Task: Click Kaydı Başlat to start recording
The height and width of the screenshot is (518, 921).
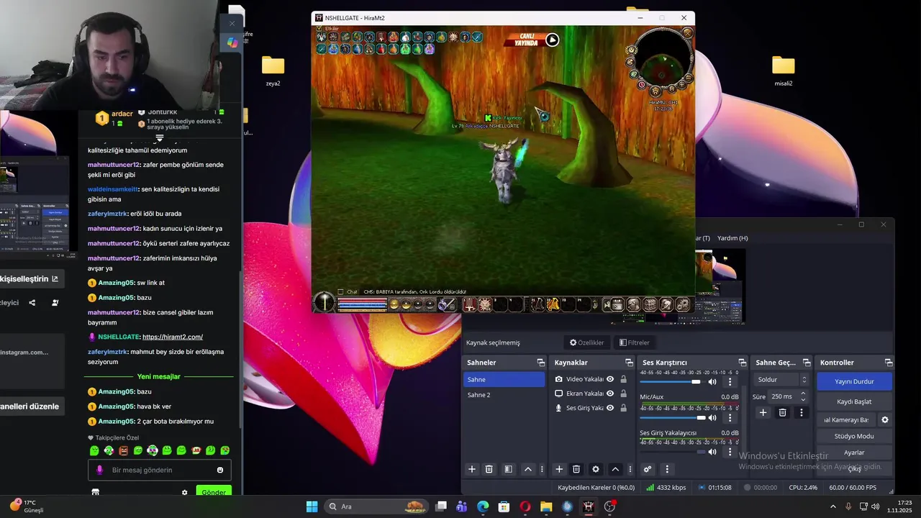Action: click(854, 401)
